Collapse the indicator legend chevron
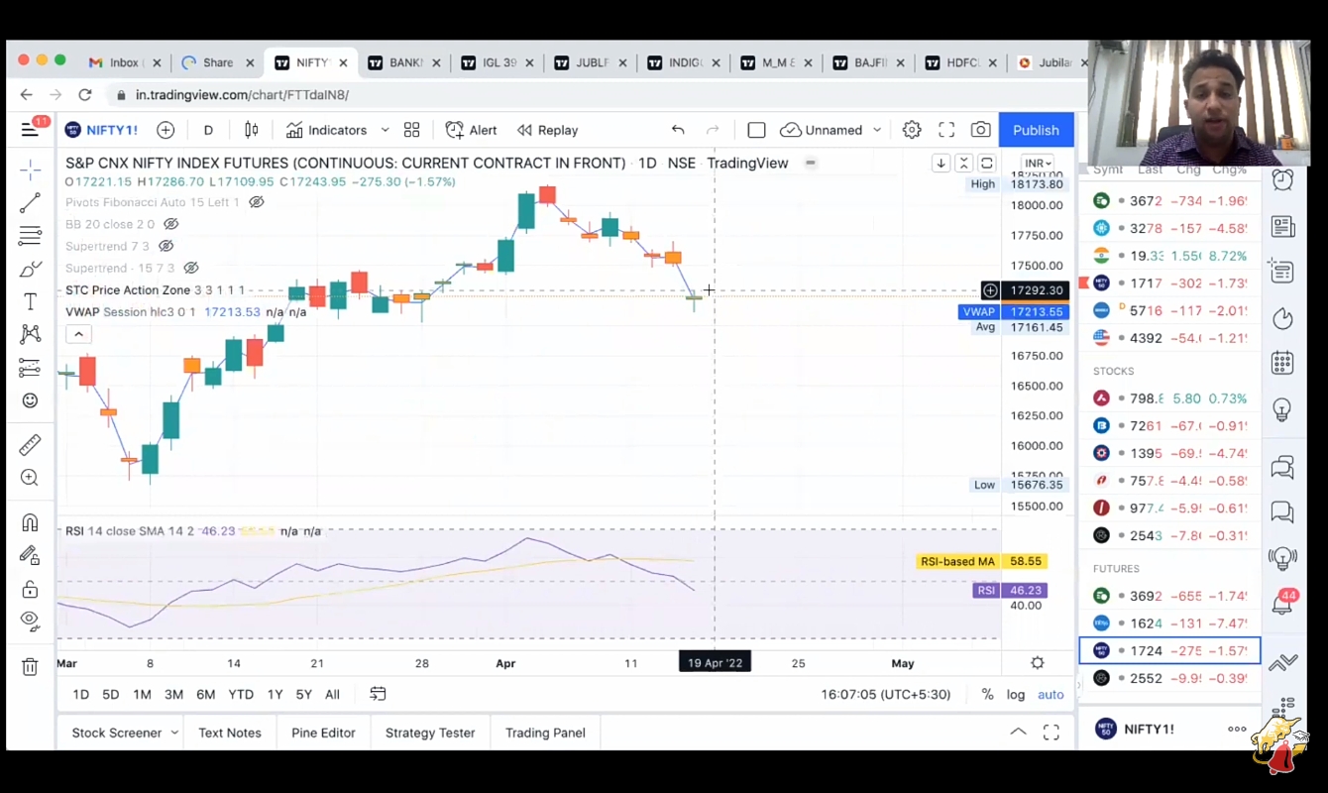The image size is (1328, 793). [x=78, y=334]
